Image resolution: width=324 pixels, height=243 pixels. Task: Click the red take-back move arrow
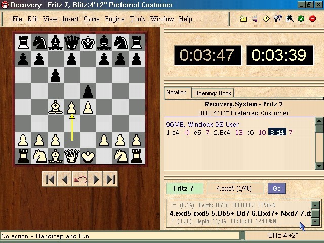79,179
